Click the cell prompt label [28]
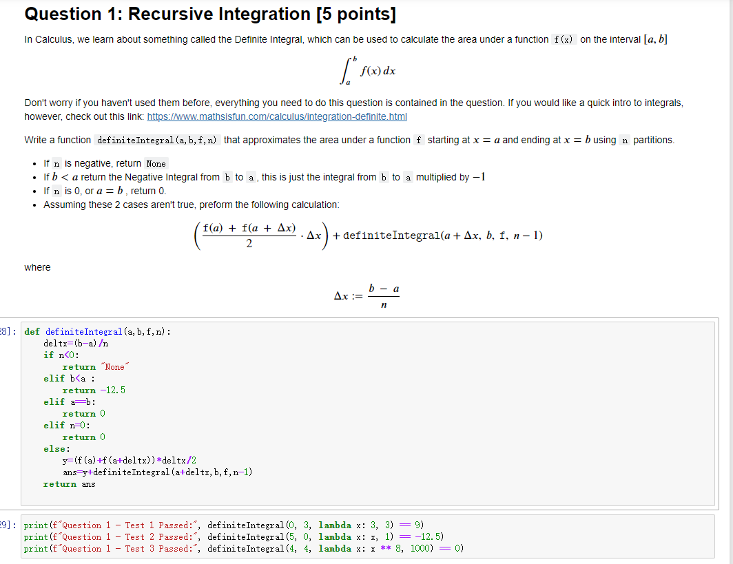733x564 pixels. (8, 331)
